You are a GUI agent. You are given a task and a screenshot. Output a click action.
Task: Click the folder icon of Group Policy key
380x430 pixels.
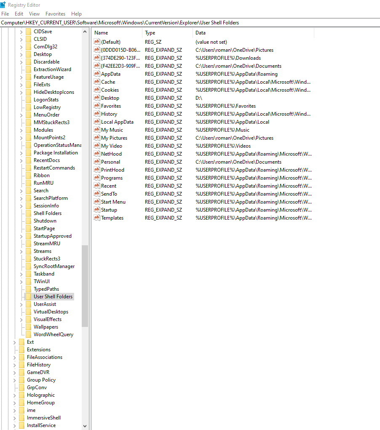(21, 380)
